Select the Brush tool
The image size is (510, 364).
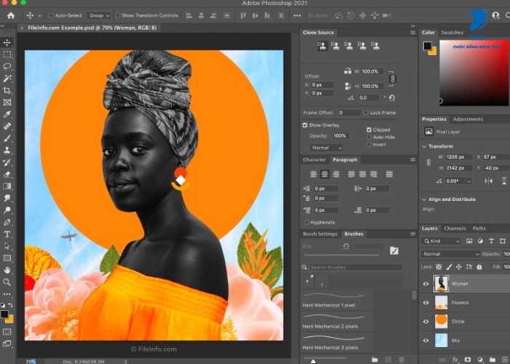tap(7, 138)
